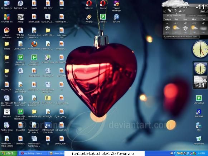Open the self_portrait image file
Screen dimensions: 208x156
[62, 127]
